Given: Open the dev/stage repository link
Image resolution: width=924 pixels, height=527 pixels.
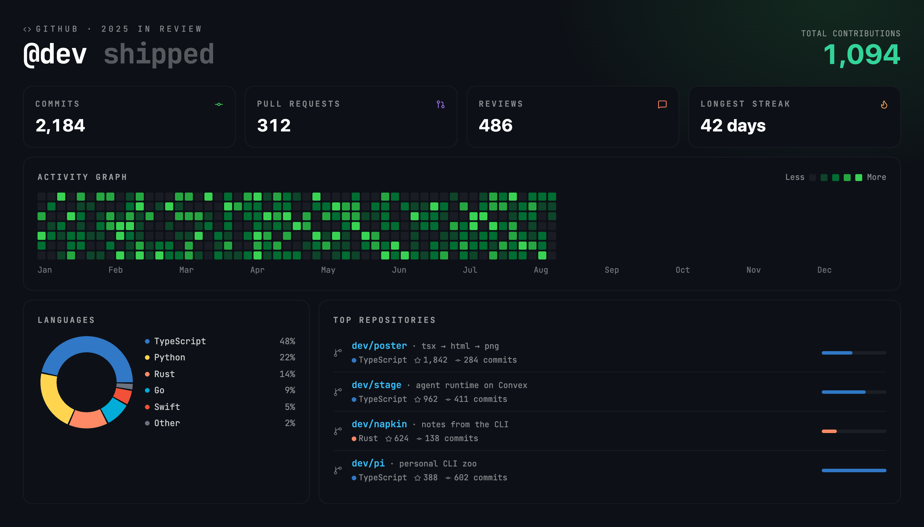Looking at the screenshot, I should click(376, 385).
